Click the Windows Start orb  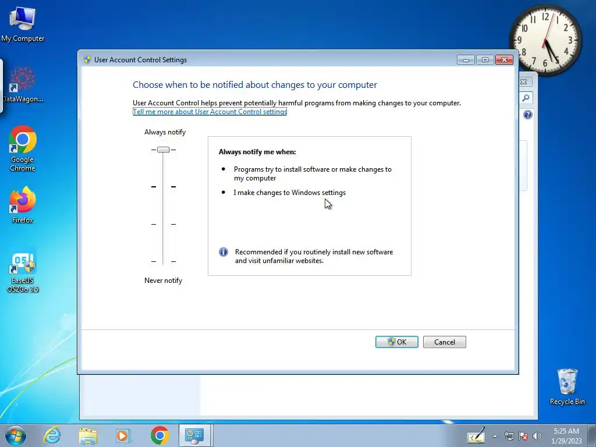coord(16,435)
